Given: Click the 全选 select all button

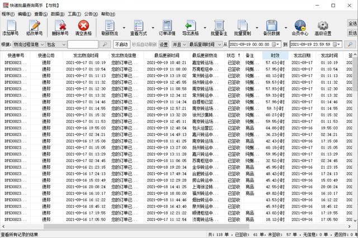Looking at the screenshot, I should click(352, 23).
